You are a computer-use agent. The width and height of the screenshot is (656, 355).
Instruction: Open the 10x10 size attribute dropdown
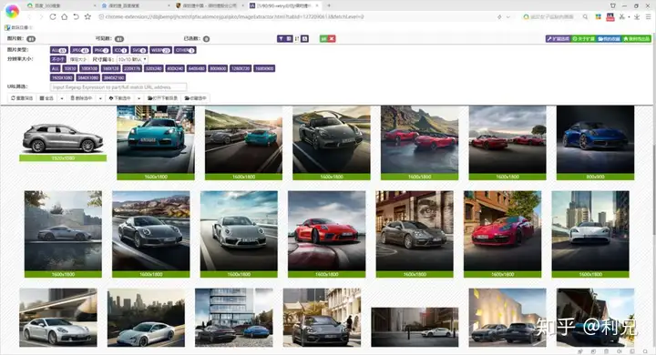pos(132,59)
